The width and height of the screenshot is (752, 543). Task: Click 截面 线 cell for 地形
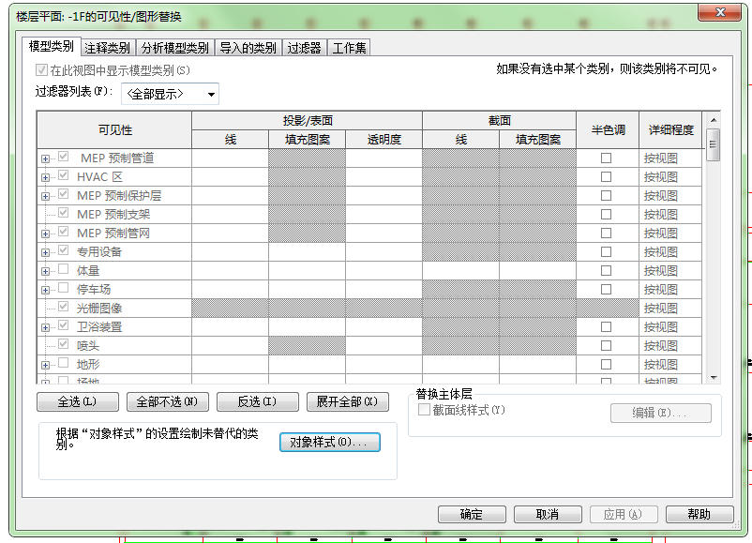pos(460,365)
